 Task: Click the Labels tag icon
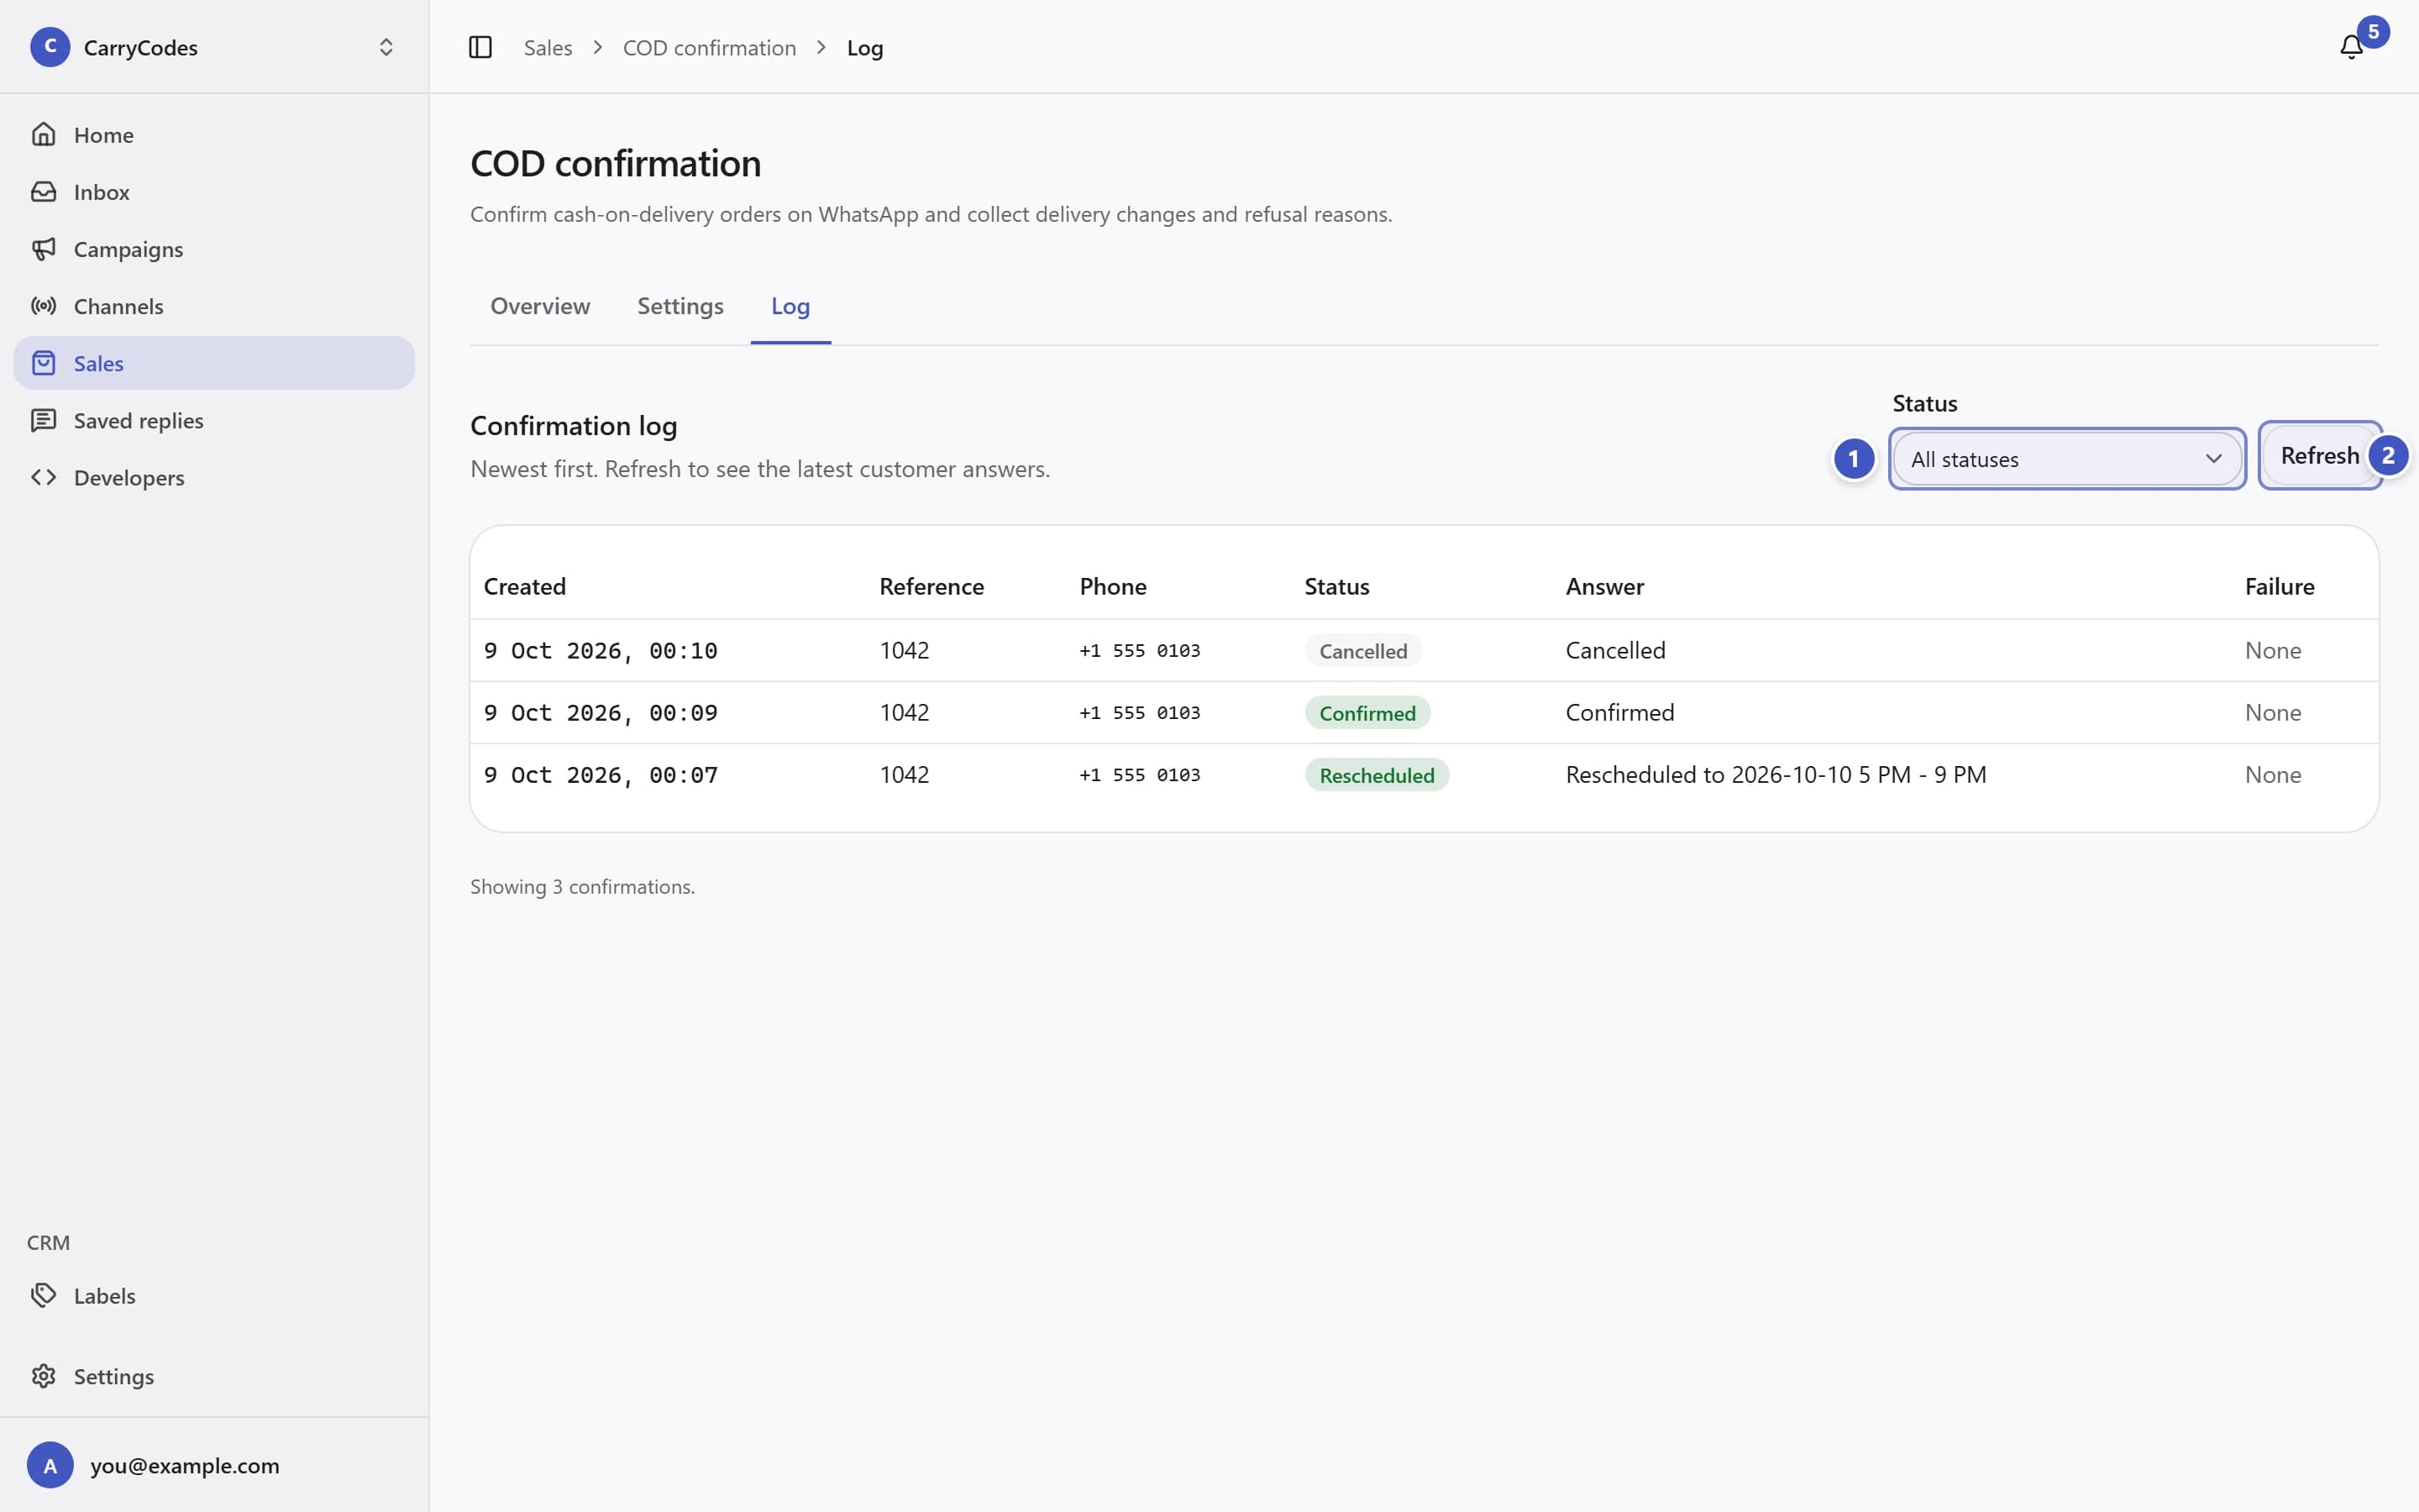[43, 1295]
